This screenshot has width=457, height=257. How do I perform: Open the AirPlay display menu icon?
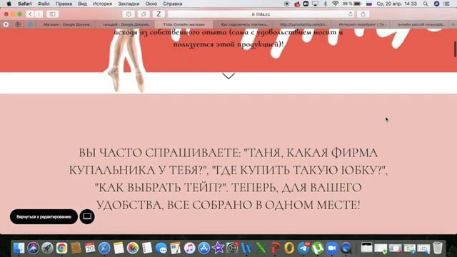[x=315, y=4]
